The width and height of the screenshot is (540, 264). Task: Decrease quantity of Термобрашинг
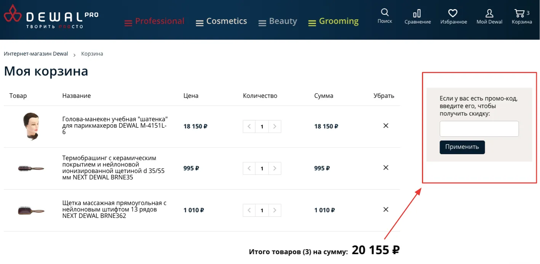click(x=249, y=168)
